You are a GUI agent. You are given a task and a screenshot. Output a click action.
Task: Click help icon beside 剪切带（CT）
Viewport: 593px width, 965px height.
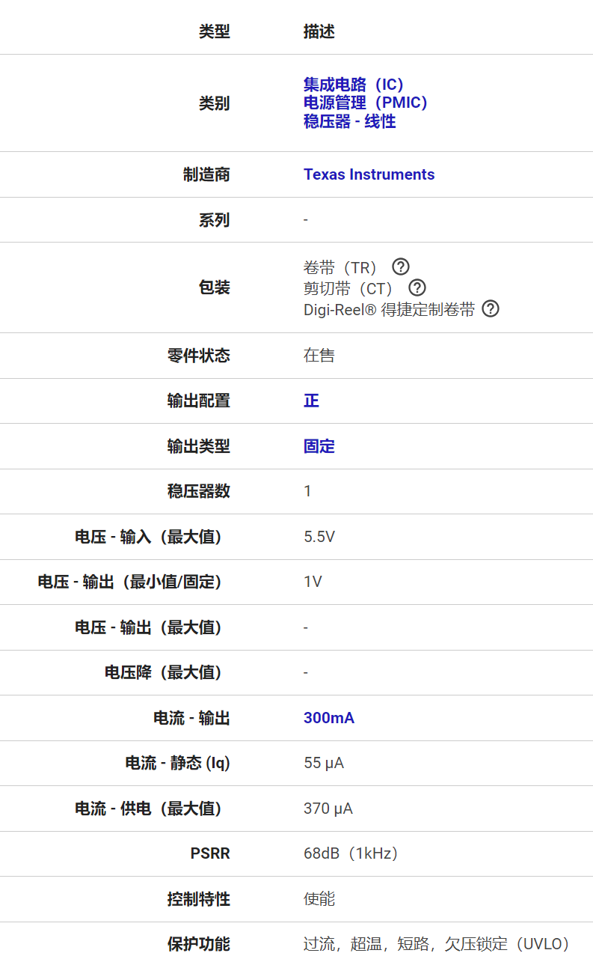pyautogui.click(x=417, y=287)
